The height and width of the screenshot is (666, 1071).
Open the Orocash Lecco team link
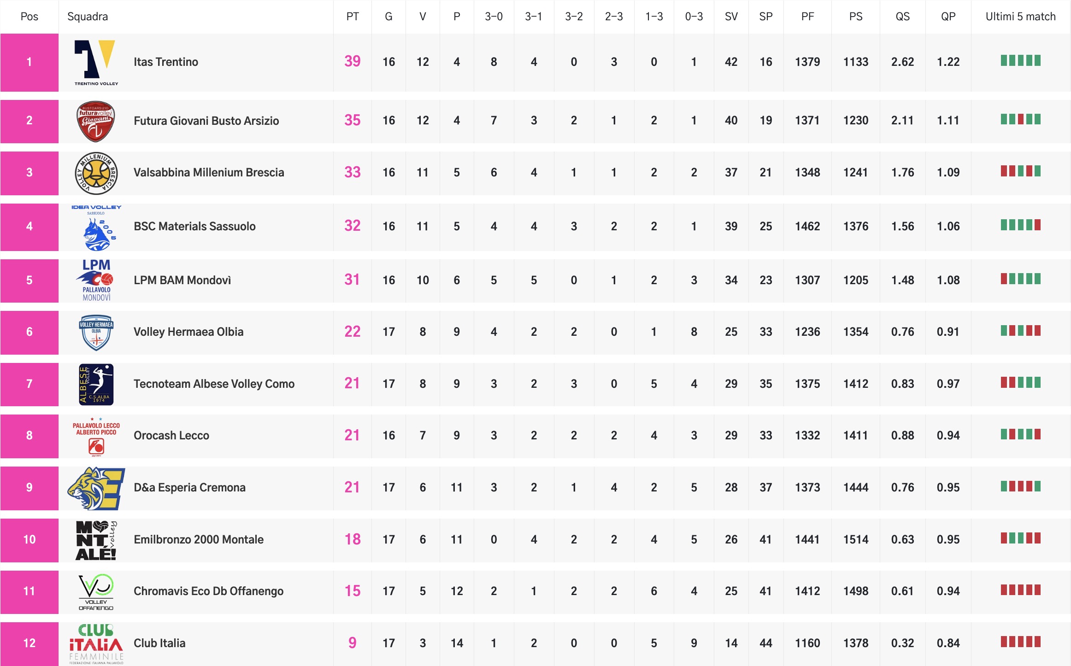coord(171,435)
